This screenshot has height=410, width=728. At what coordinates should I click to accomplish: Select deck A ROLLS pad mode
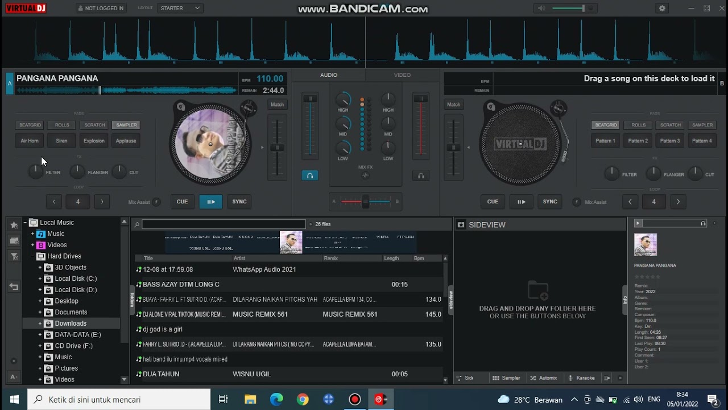62,125
